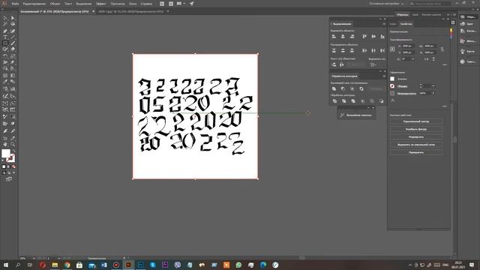Select the Magic Wand tool in toolbar
480x270 pixels.
(5, 24)
